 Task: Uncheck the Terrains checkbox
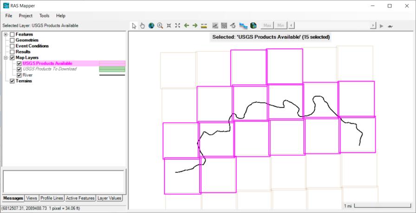[x=12, y=81]
